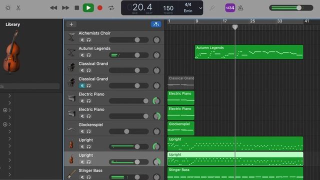
Task: Open the LCD display mode dropdown
Action: coord(200,8)
